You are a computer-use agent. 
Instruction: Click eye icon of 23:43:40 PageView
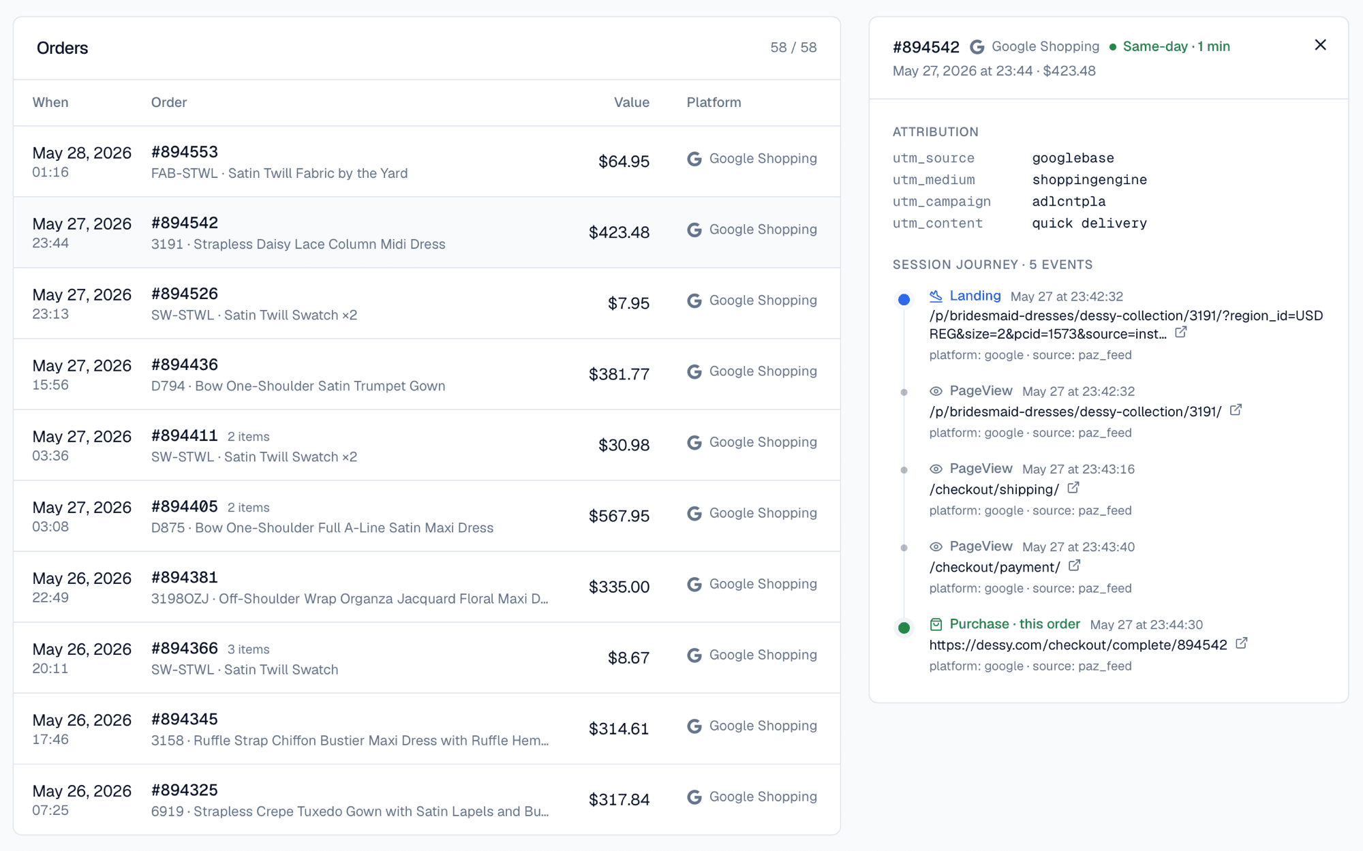(x=936, y=546)
